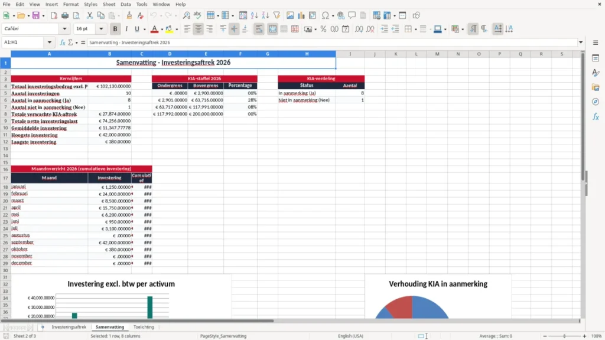Open sidebar Navigator compass icon
Image resolution: width=605 pixels, height=340 pixels.
click(x=596, y=102)
